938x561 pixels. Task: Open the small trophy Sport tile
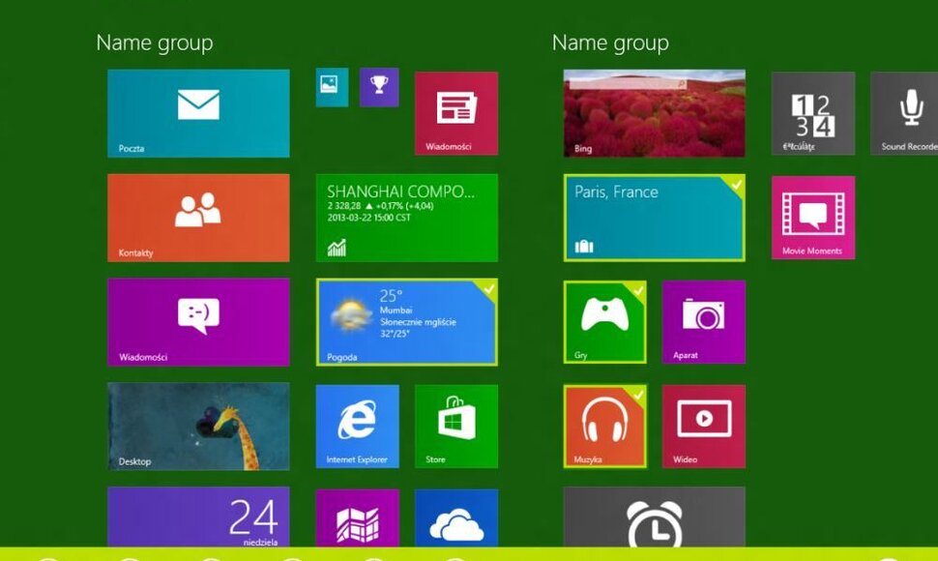pos(379,87)
